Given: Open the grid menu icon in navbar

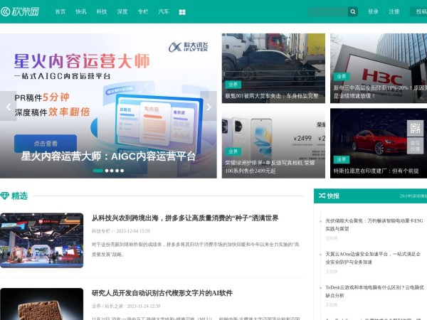Looking at the screenshot, I should click(182, 12).
